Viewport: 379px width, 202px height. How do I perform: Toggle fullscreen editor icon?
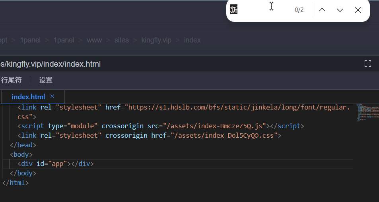pyautogui.click(x=368, y=63)
